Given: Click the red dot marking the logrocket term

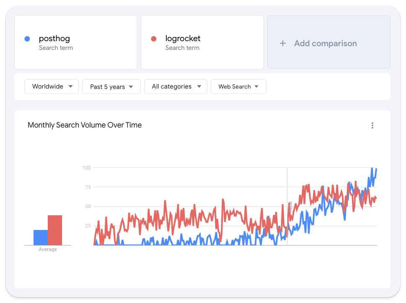Looking at the screenshot, I should tap(153, 39).
